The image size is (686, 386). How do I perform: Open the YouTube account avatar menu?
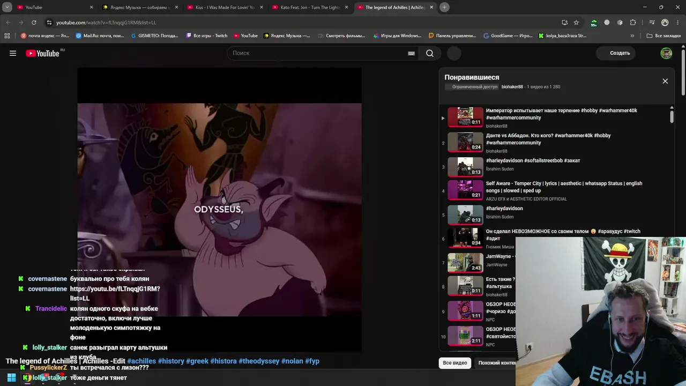tap(666, 53)
